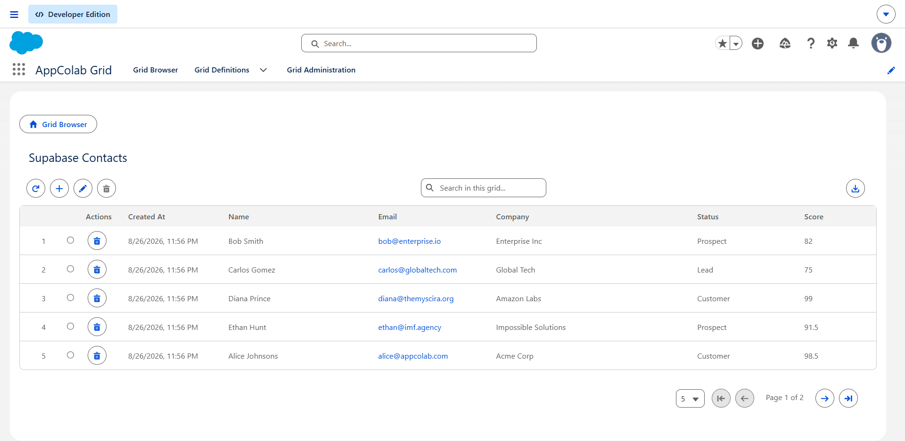Image resolution: width=905 pixels, height=441 pixels.
Task: Open the favorites list dropdown arrow
Action: pos(736,43)
